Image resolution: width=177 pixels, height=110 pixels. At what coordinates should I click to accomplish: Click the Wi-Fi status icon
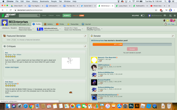pos(134,1)
